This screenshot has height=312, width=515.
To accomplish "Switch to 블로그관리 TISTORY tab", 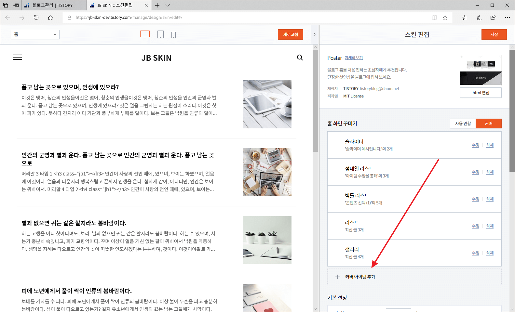I will click(x=54, y=5).
